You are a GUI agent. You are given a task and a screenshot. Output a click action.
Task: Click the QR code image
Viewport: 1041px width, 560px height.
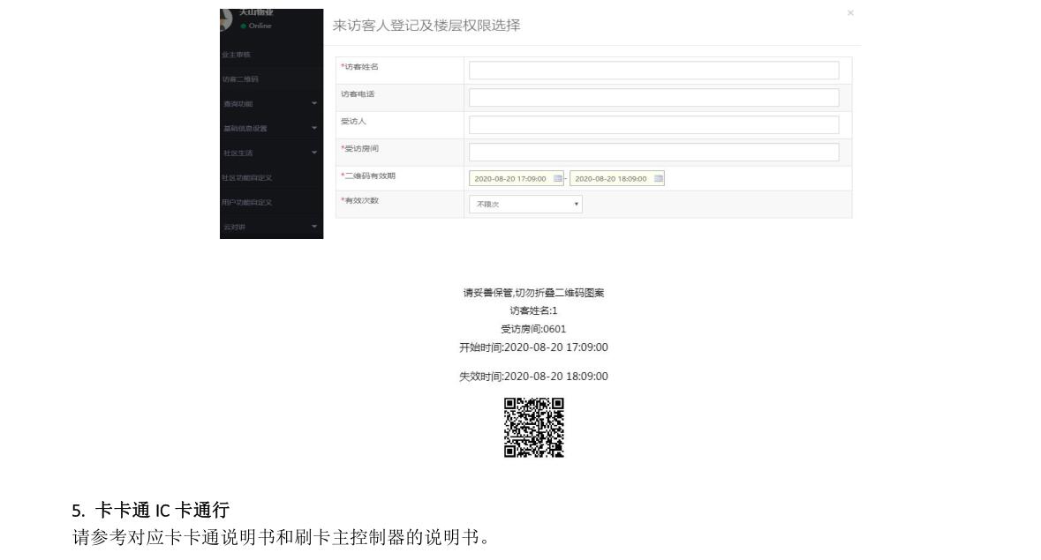point(534,428)
